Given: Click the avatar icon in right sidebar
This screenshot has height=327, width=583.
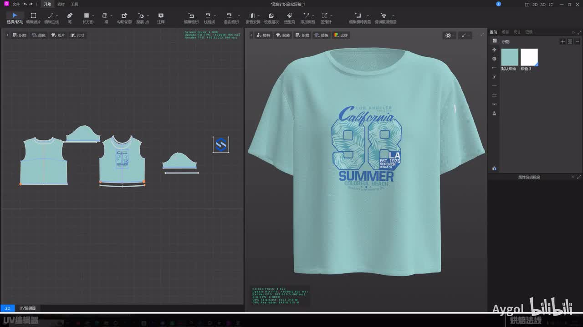Looking at the screenshot, I should tap(495, 114).
